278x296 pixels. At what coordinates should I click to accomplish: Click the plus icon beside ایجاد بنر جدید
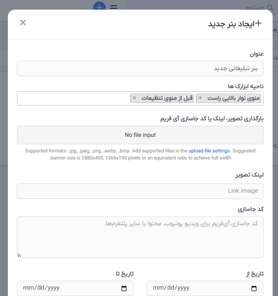tap(258, 23)
